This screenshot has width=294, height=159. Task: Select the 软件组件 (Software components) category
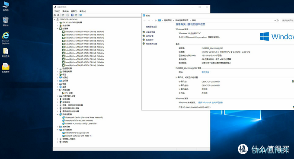(x=66, y=102)
